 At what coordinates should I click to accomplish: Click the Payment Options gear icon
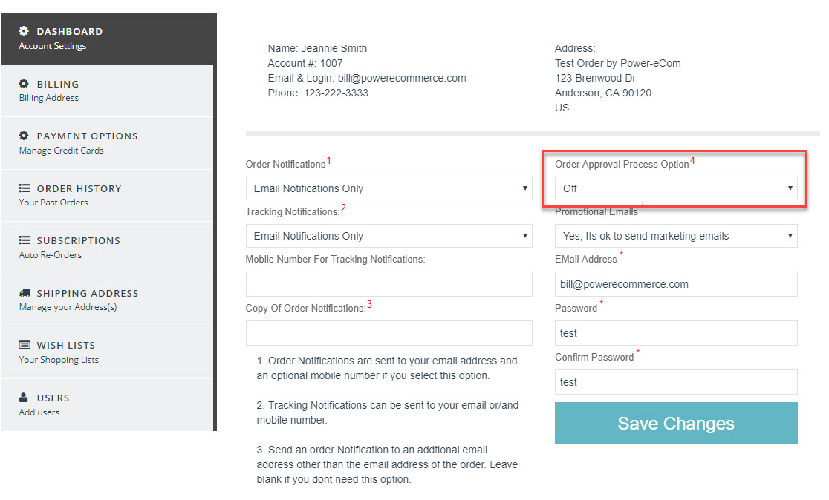pyautogui.click(x=24, y=136)
